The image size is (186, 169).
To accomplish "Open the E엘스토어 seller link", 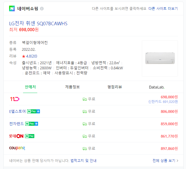I will [x=17, y=112].
